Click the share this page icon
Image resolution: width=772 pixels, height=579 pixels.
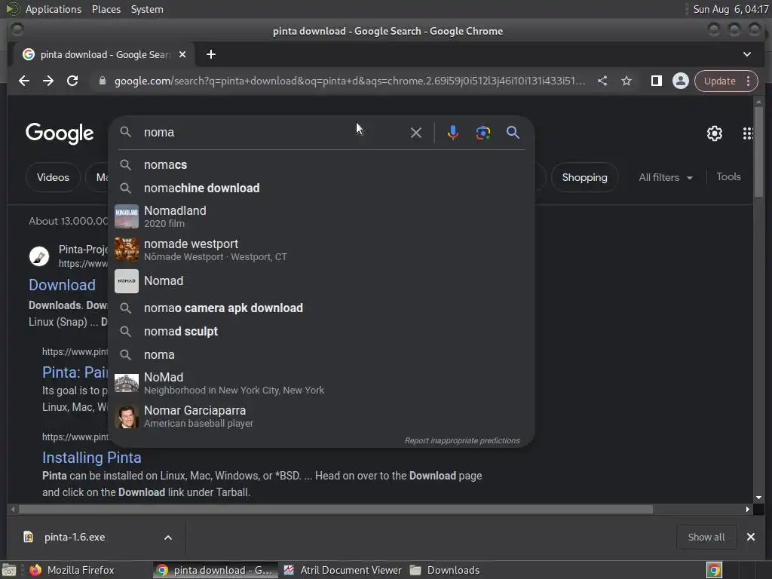(x=602, y=81)
